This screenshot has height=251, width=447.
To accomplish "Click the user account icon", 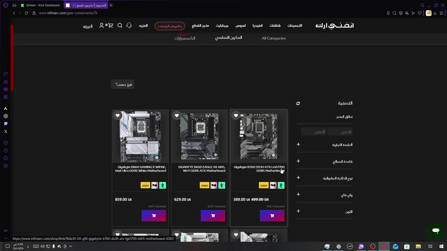I will pos(102,25).
